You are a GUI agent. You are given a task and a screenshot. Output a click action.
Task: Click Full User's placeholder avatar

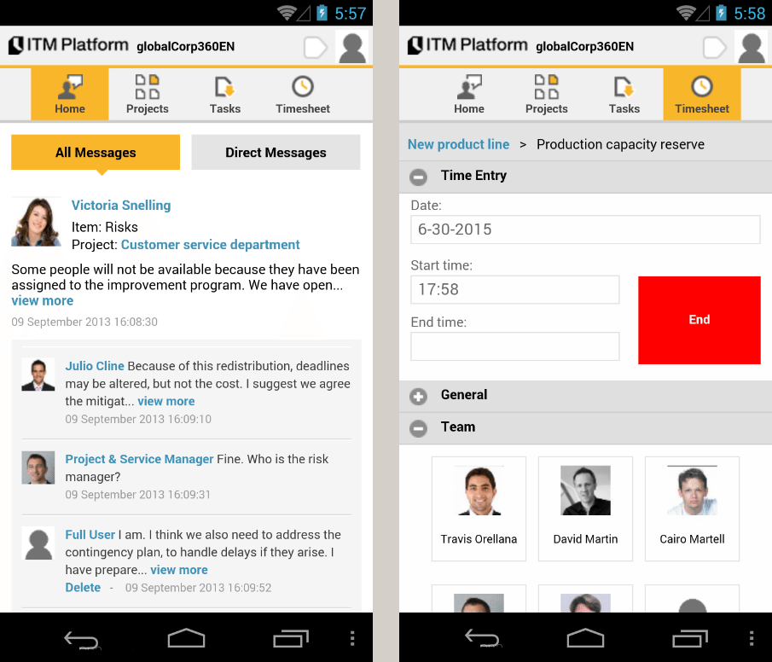38,543
